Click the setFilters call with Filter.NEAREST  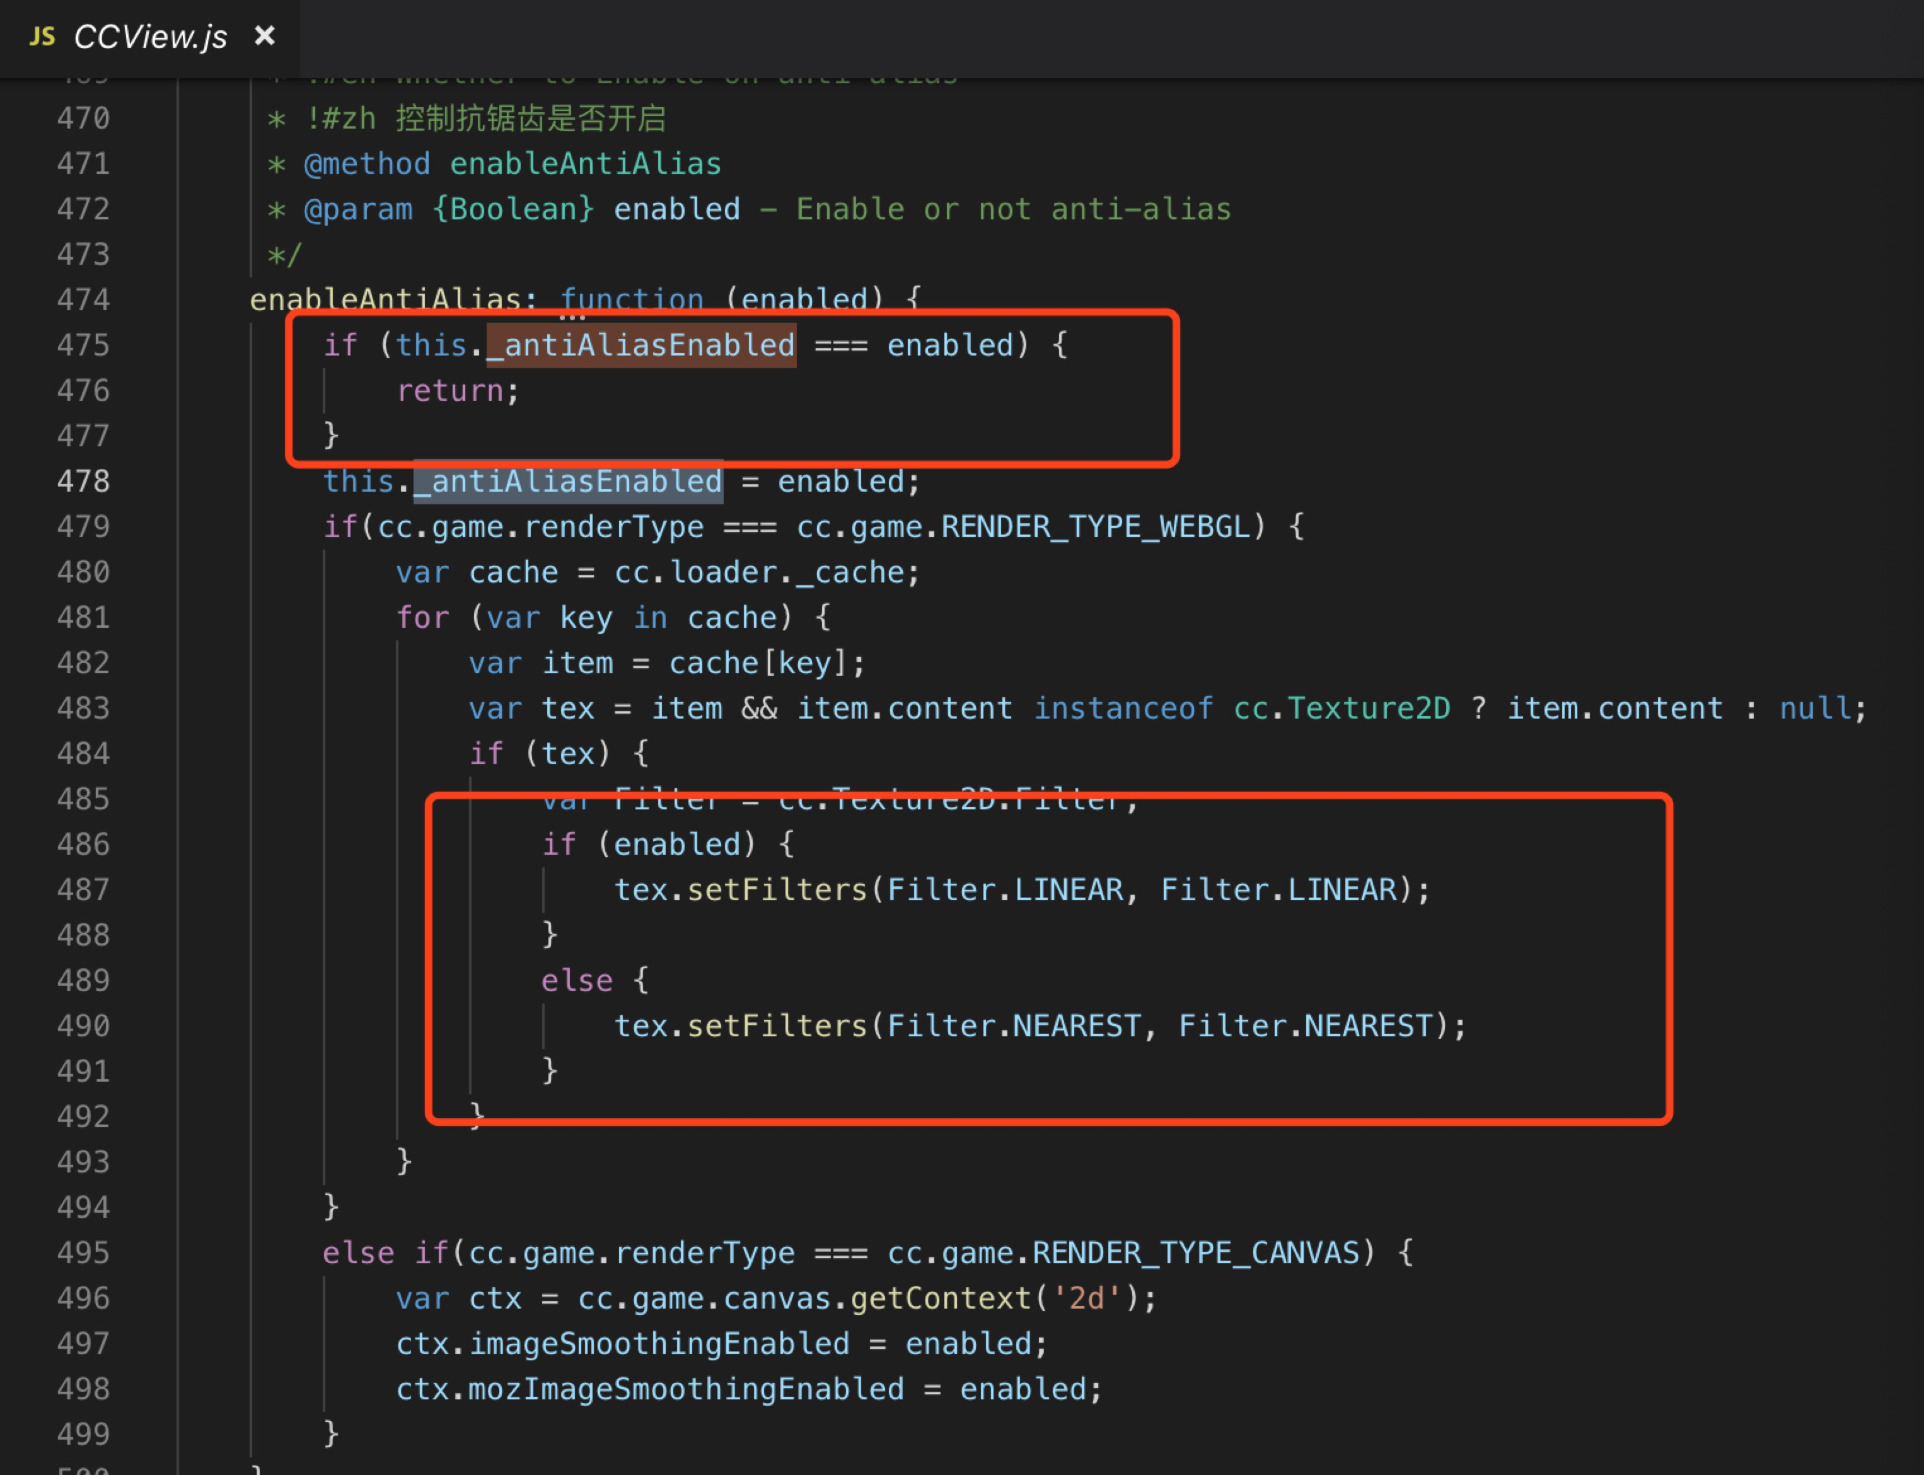tap(776, 1026)
